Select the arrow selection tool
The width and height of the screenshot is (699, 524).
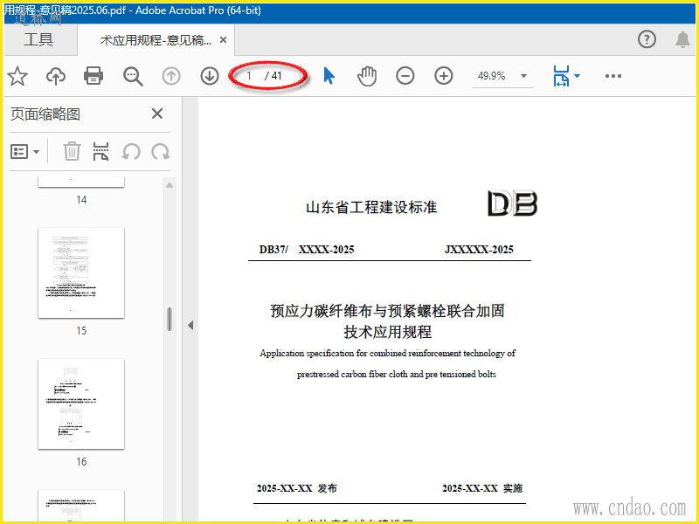(329, 76)
